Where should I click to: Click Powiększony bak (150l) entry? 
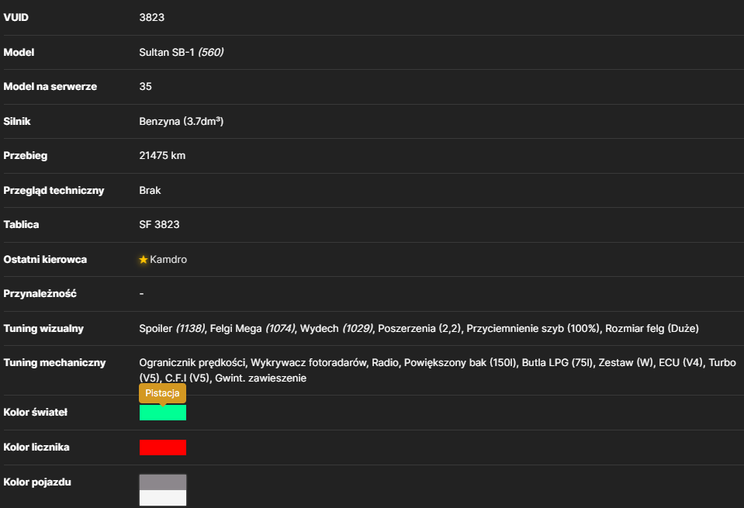tap(460, 363)
